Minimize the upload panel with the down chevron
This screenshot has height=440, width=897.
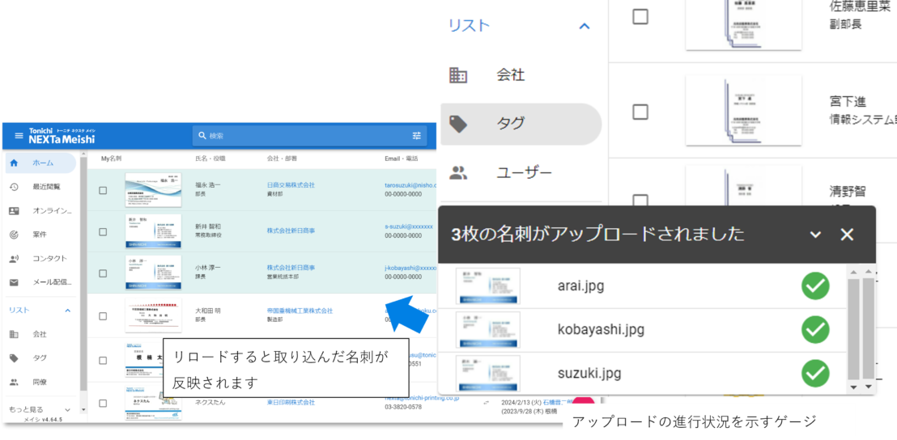click(816, 235)
